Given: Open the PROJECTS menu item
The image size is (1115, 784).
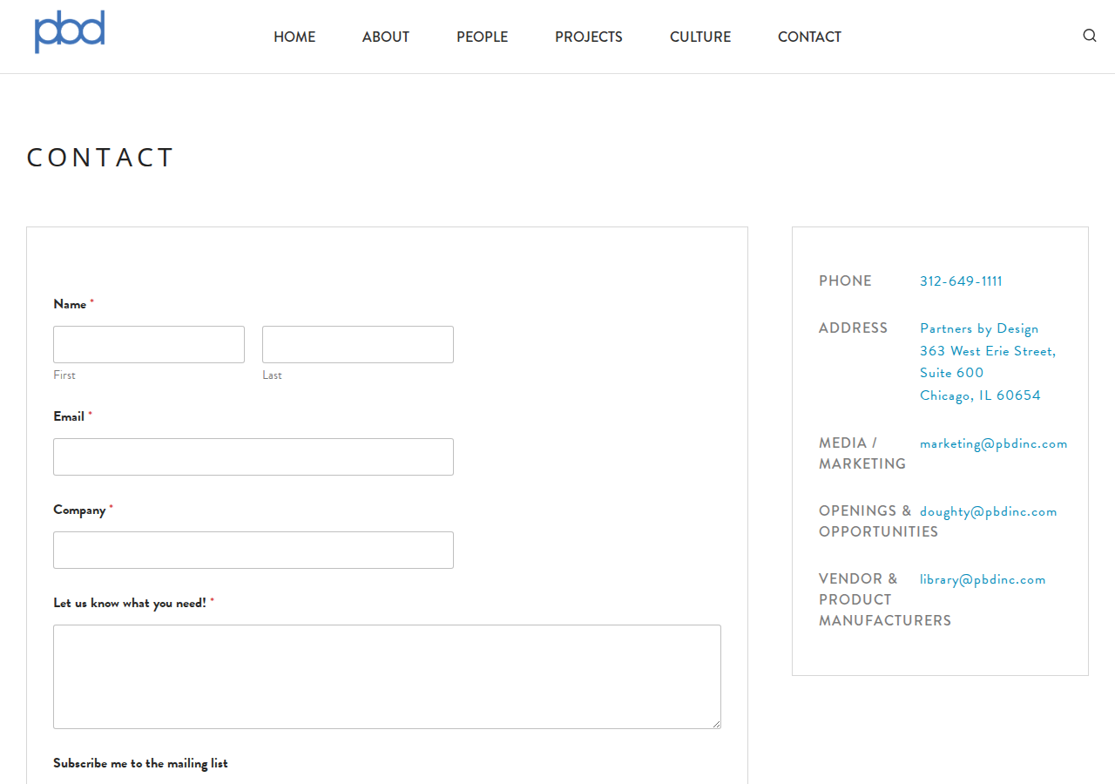Looking at the screenshot, I should tap(589, 37).
